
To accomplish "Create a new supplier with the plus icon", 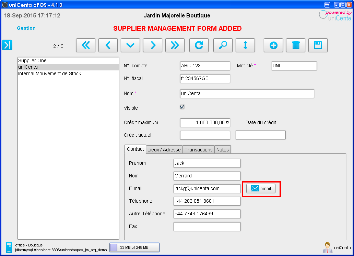I will 273,45.
